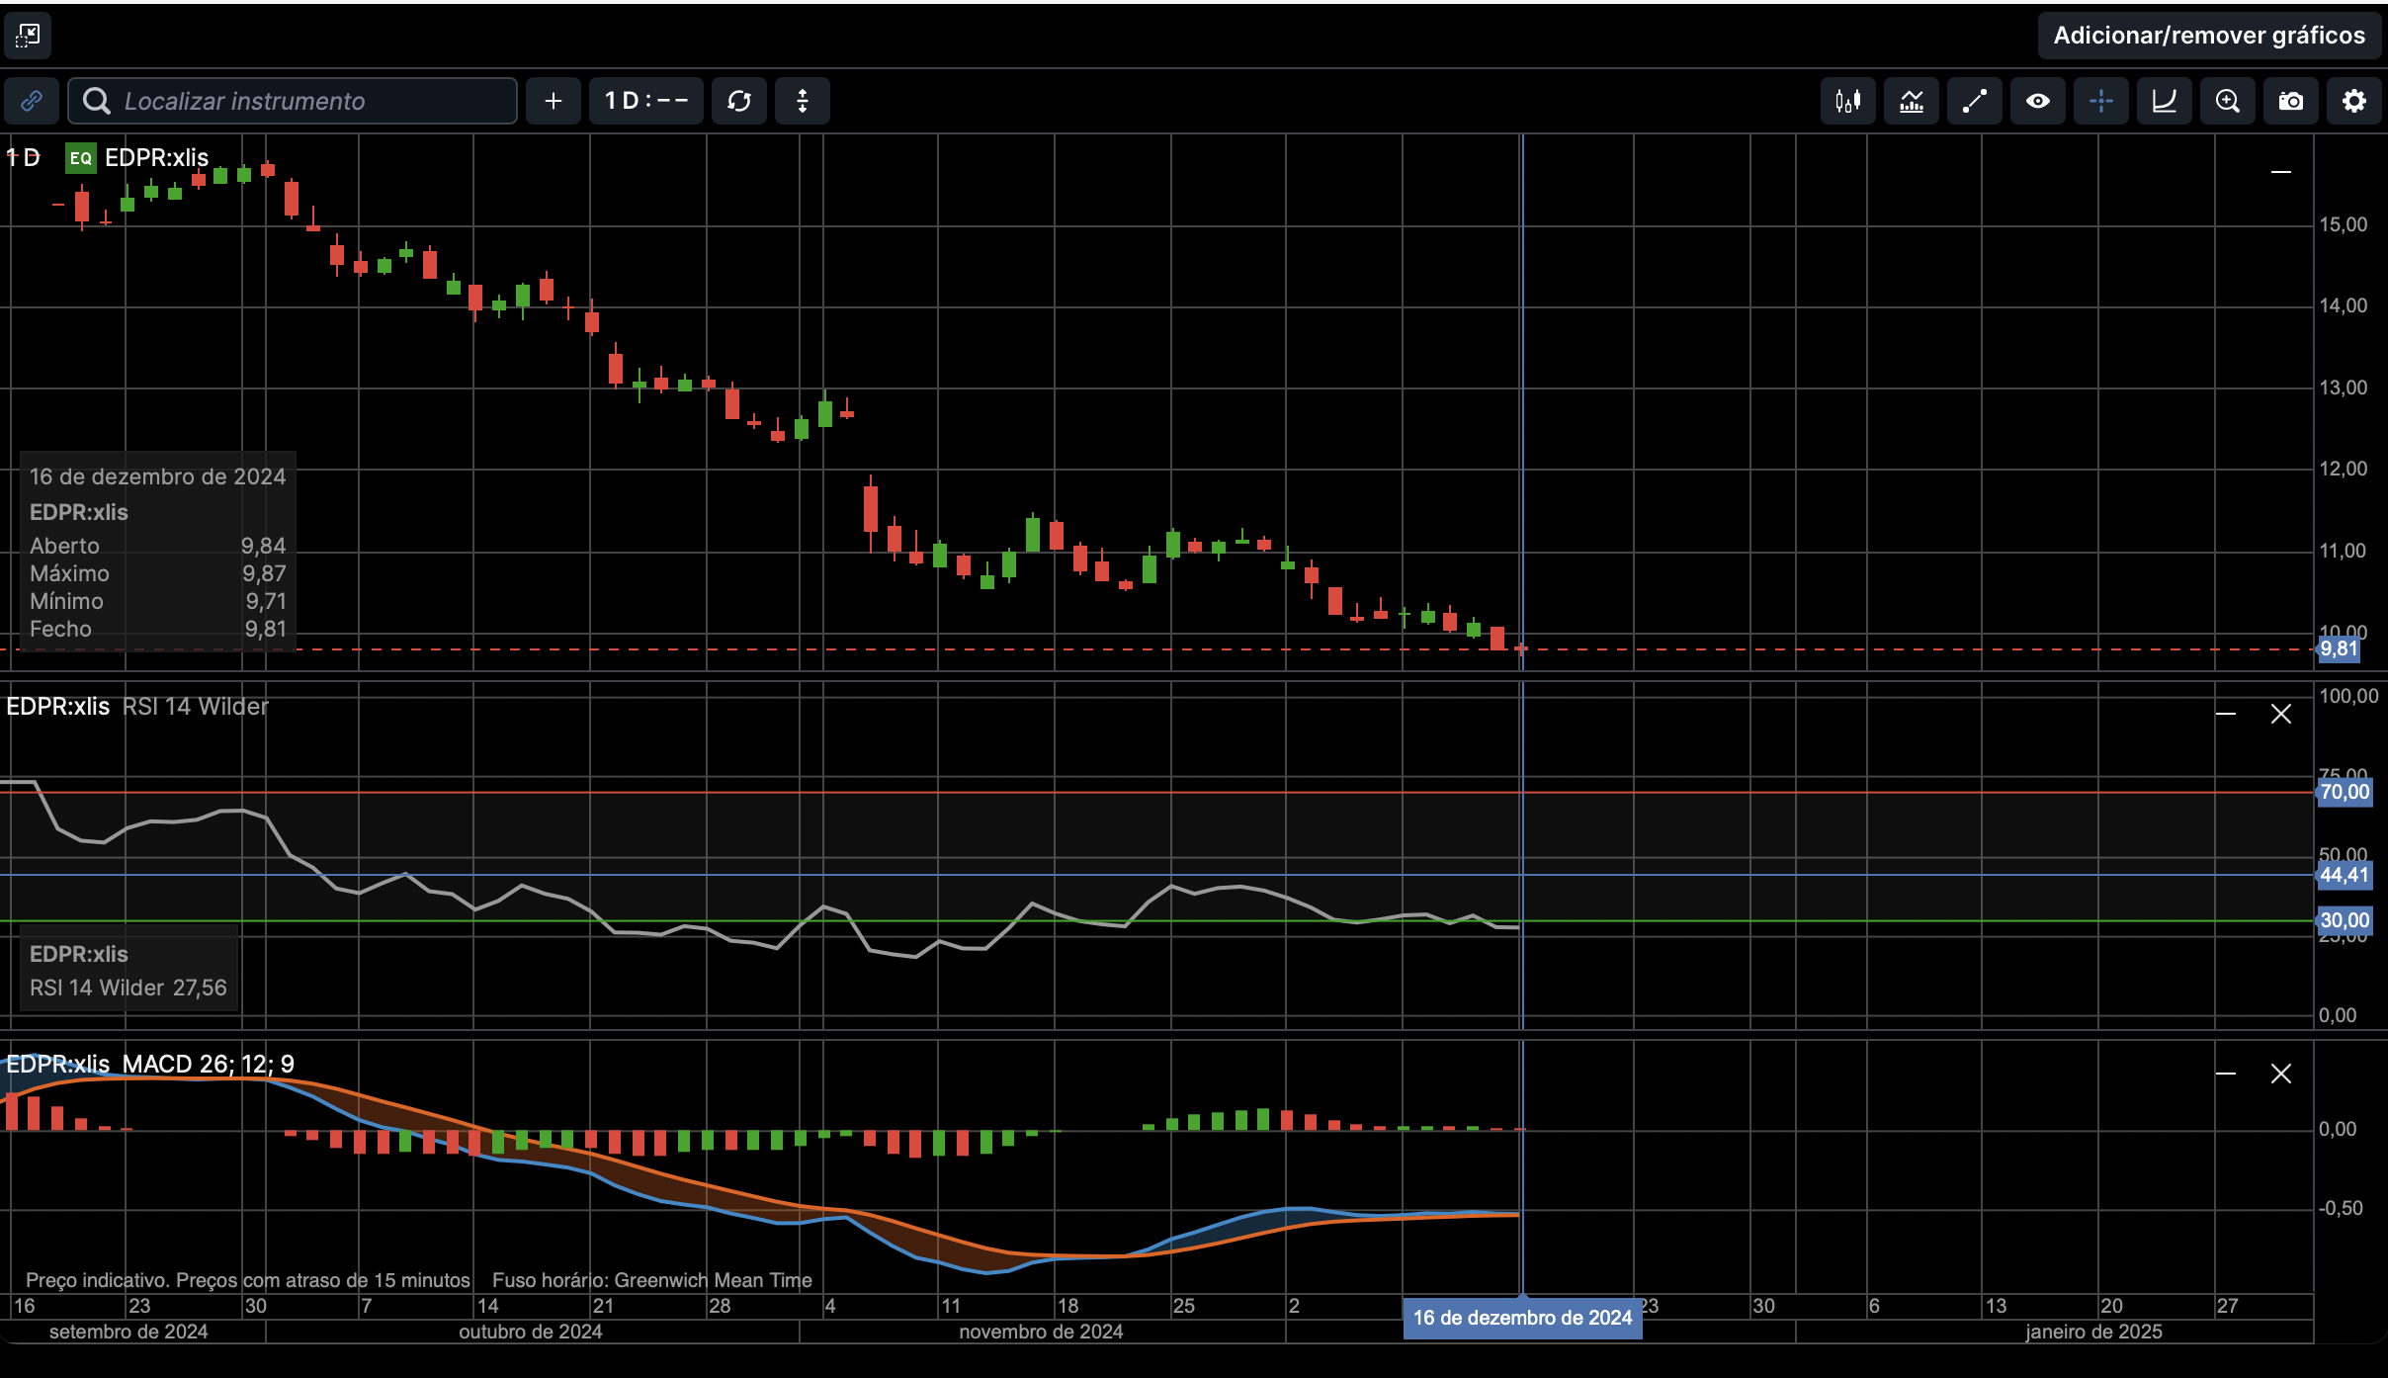Open the candlestick chart type selector
The height and width of the screenshot is (1378, 2388).
click(x=1847, y=101)
